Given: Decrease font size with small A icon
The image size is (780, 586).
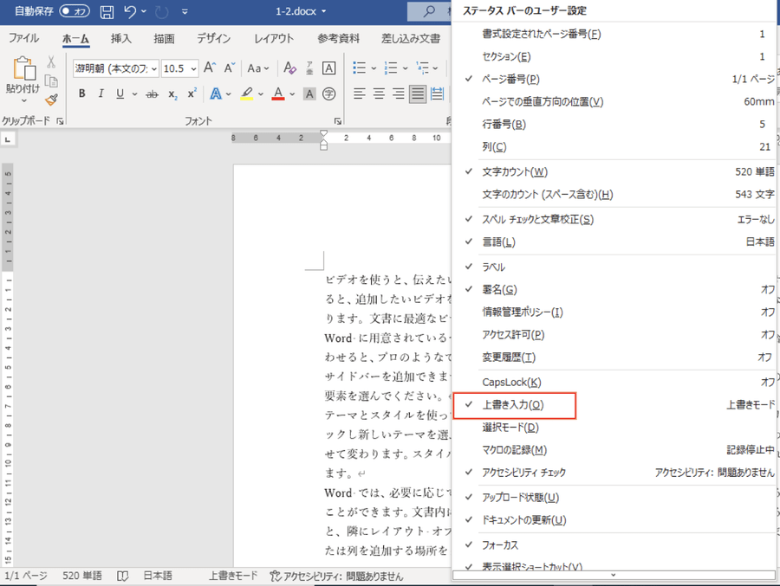Looking at the screenshot, I should (229, 68).
